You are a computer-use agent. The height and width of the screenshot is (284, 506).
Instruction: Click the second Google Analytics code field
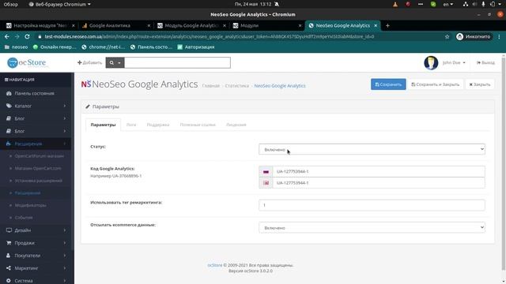[x=379, y=182]
